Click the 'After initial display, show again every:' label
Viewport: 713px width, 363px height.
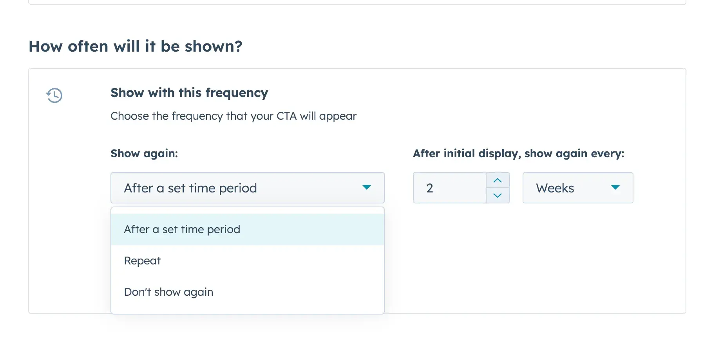click(519, 153)
